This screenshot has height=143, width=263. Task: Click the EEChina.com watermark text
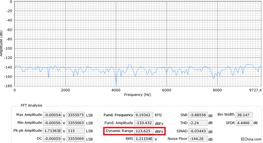251,139
